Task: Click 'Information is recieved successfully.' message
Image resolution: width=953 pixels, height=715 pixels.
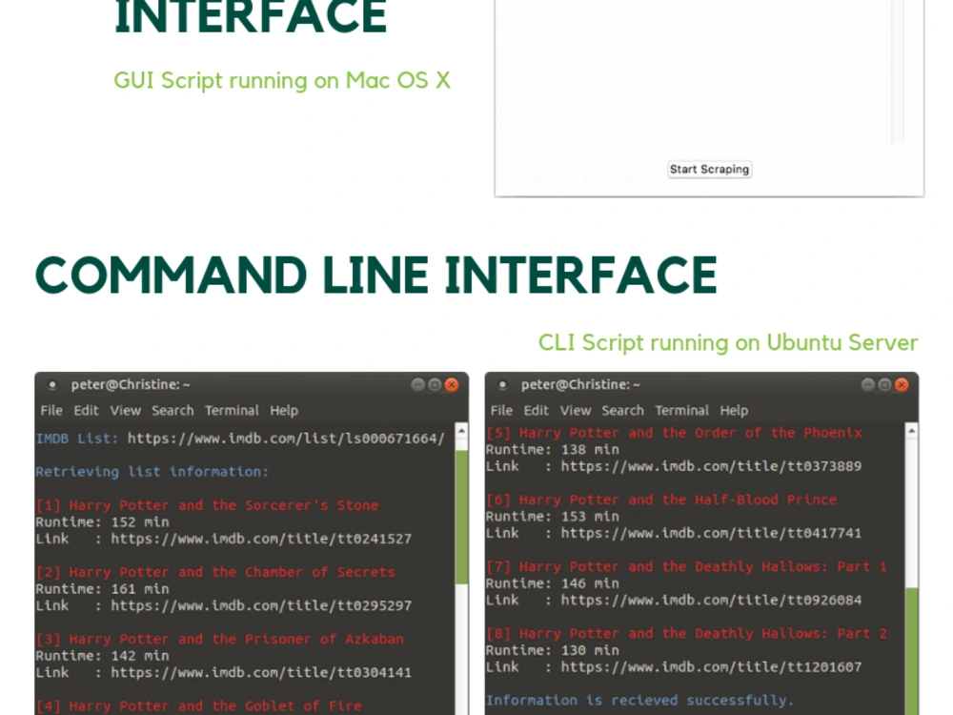Action: [x=640, y=701]
